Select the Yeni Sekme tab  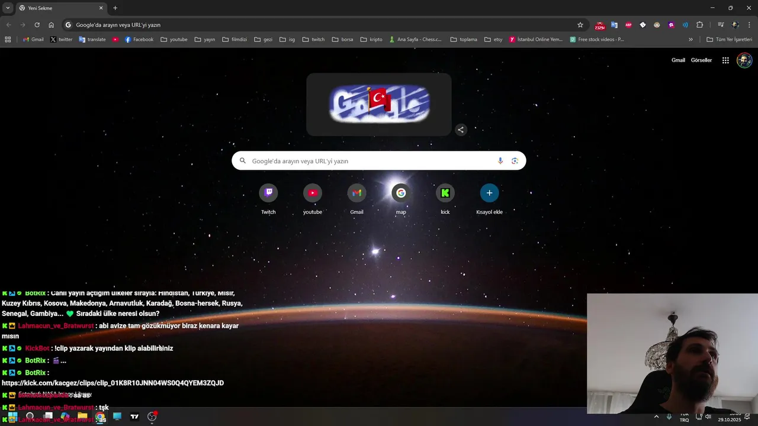click(60, 8)
